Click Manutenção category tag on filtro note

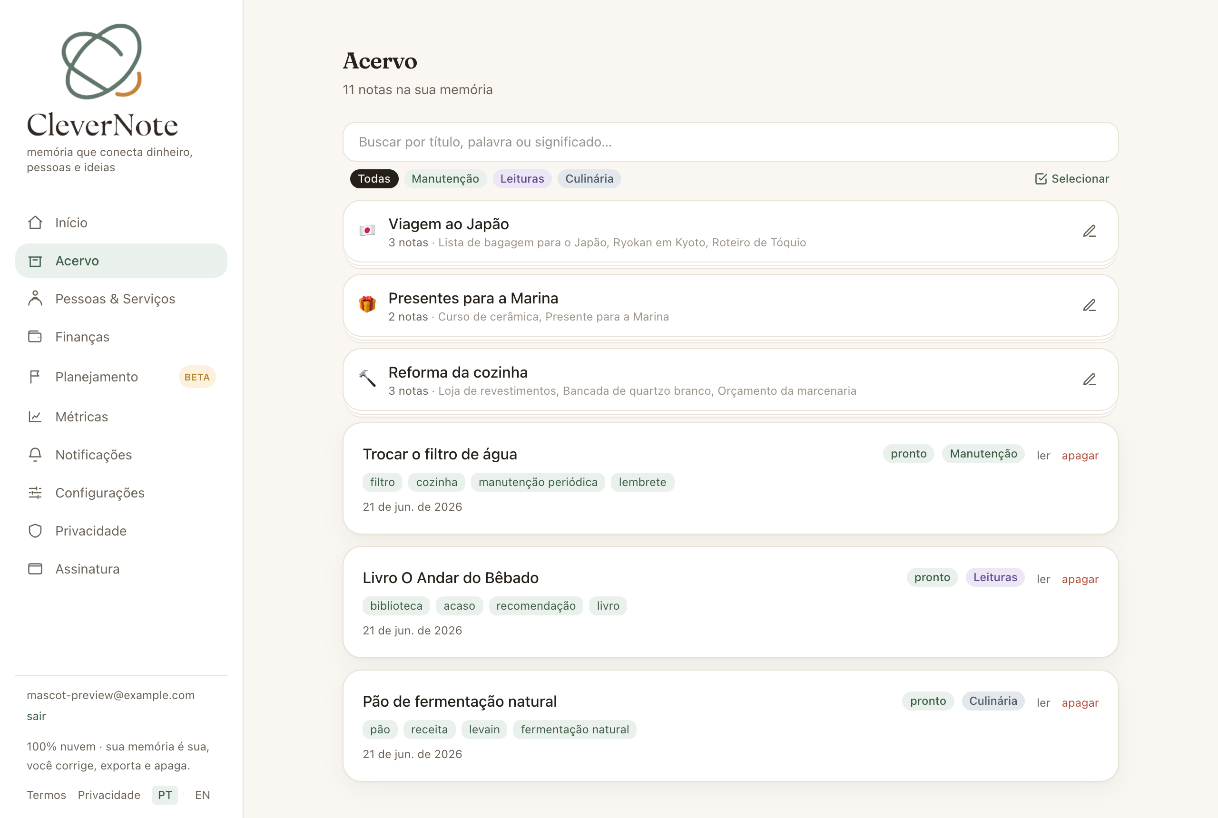pyautogui.click(x=983, y=454)
